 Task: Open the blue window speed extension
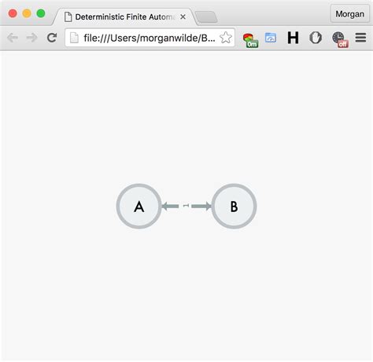pos(271,38)
